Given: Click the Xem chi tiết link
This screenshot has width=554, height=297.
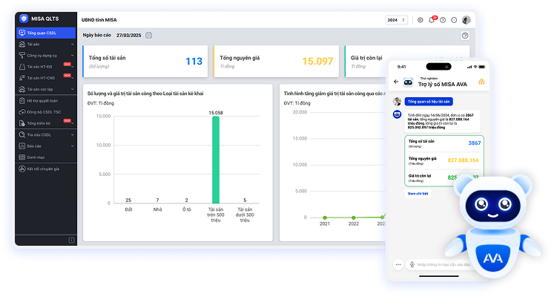Looking at the screenshot, I should coord(418,194).
